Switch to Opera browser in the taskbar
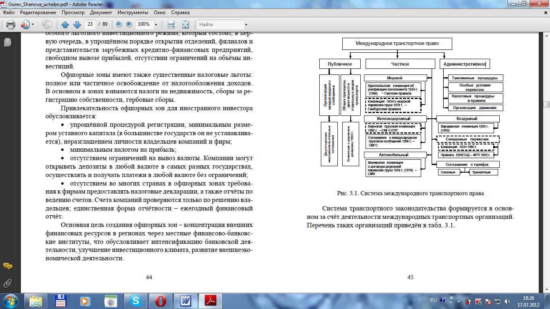 161,301
